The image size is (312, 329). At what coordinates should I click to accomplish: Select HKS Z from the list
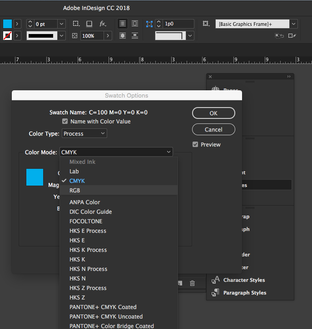click(119, 297)
